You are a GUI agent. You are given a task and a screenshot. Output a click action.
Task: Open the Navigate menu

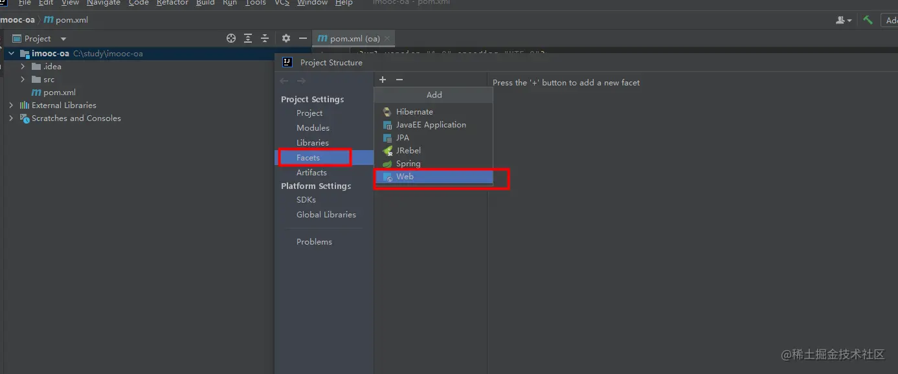point(104,3)
